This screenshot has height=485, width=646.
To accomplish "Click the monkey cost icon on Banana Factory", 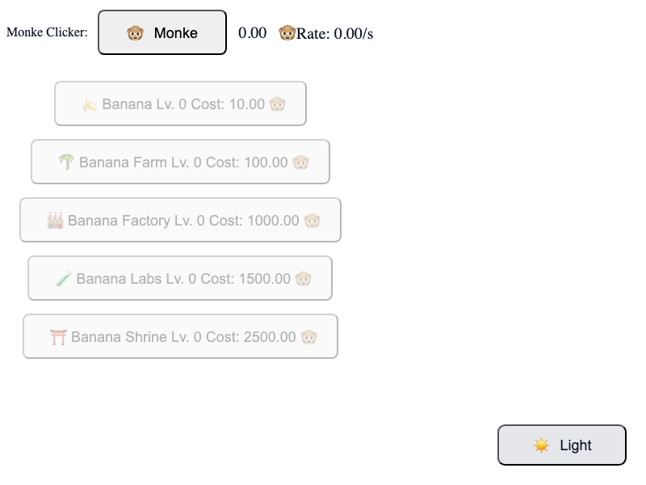I will point(312,221).
